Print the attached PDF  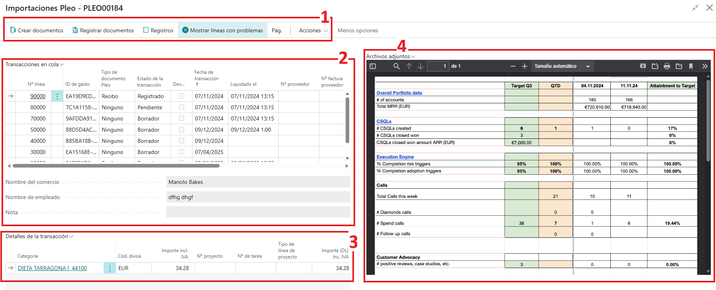click(667, 66)
